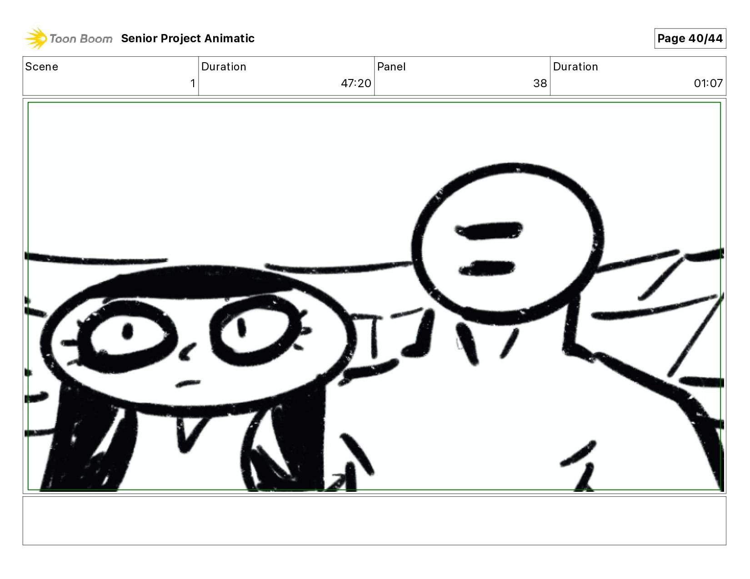Click the empty notes box below panel
750x579 pixels.
374,521
